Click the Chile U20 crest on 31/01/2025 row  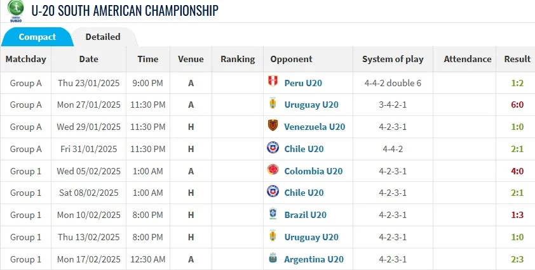click(273, 148)
